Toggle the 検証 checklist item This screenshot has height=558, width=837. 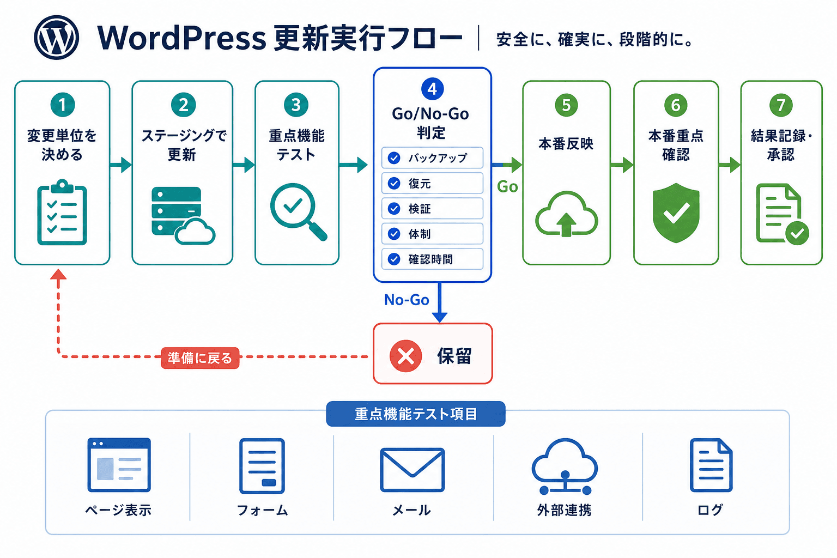[x=432, y=208]
